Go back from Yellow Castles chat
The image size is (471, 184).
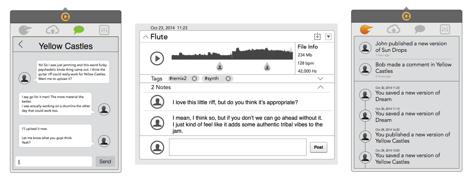20,45
